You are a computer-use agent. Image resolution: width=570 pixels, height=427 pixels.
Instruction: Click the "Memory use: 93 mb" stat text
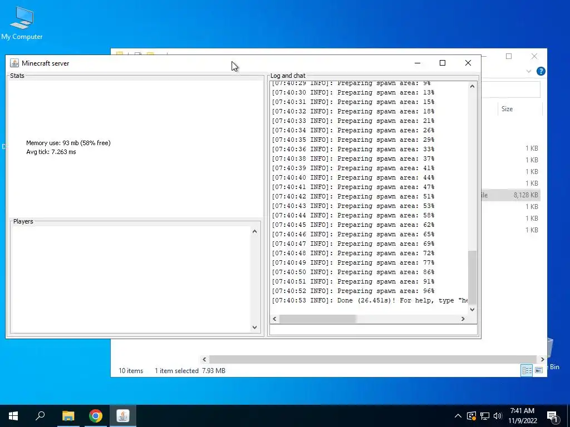(x=68, y=143)
